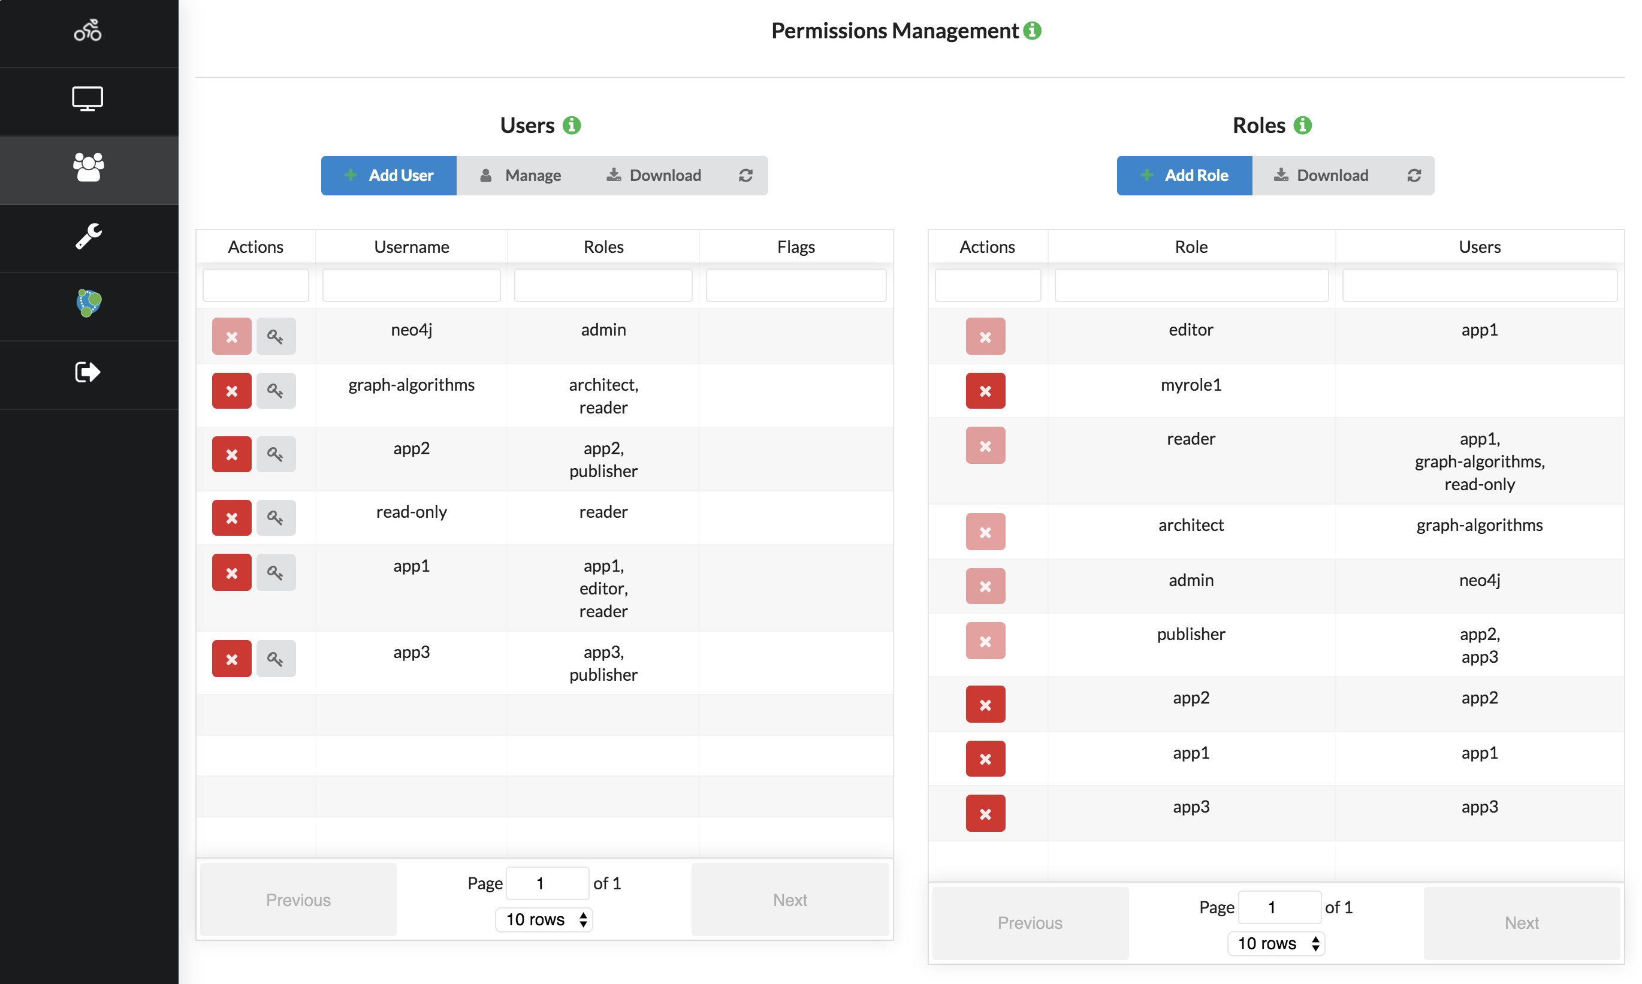Download the roles list
This screenshot has width=1642, height=984.
pos(1321,176)
